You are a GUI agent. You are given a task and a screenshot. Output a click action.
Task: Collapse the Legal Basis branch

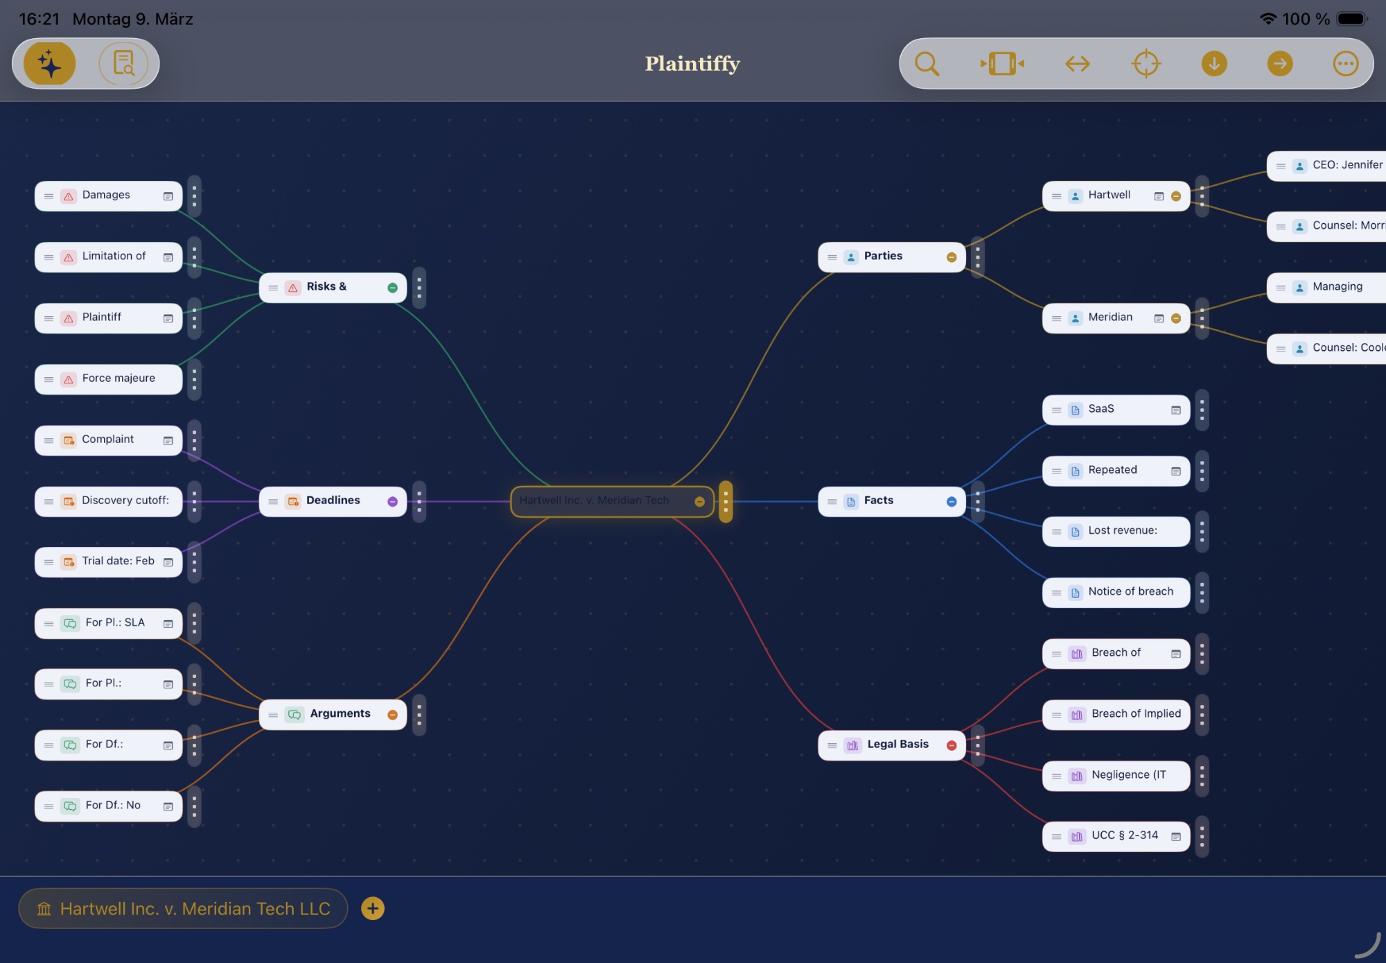pyautogui.click(x=951, y=745)
